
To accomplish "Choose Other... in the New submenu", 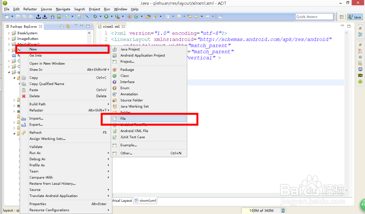I will click(149, 153).
